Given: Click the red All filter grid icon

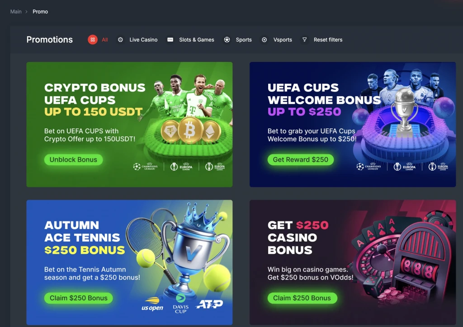Looking at the screenshot, I should (x=92, y=39).
